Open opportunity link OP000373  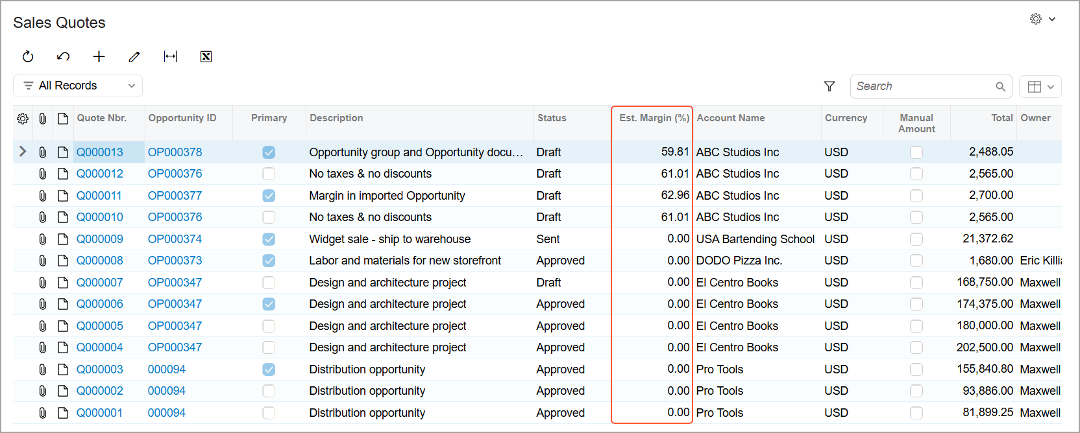coord(175,261)
